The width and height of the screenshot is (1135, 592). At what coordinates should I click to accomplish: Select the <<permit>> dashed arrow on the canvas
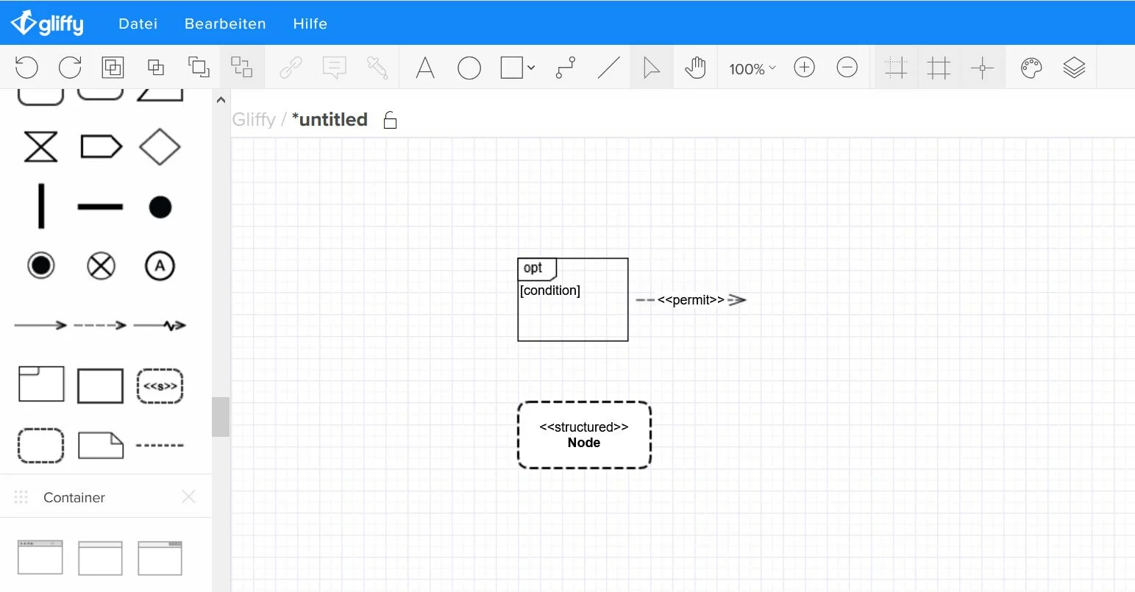click(x=691, y=299)
